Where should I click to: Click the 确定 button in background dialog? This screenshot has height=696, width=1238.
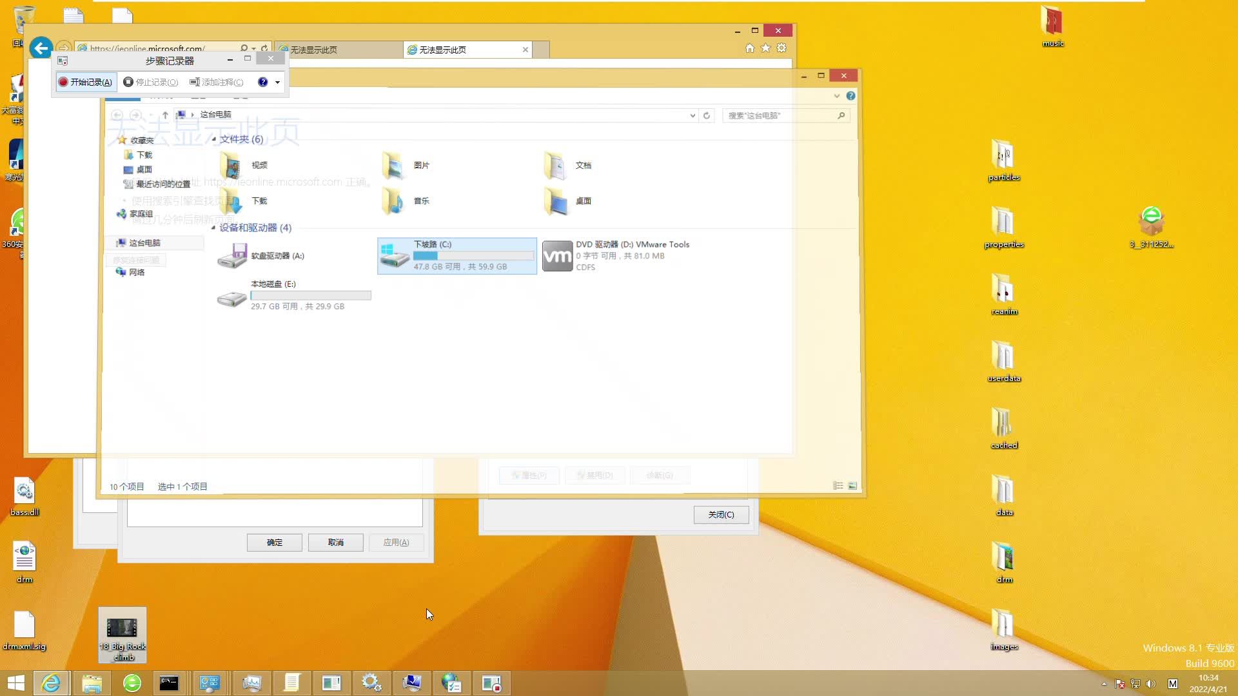274,543
